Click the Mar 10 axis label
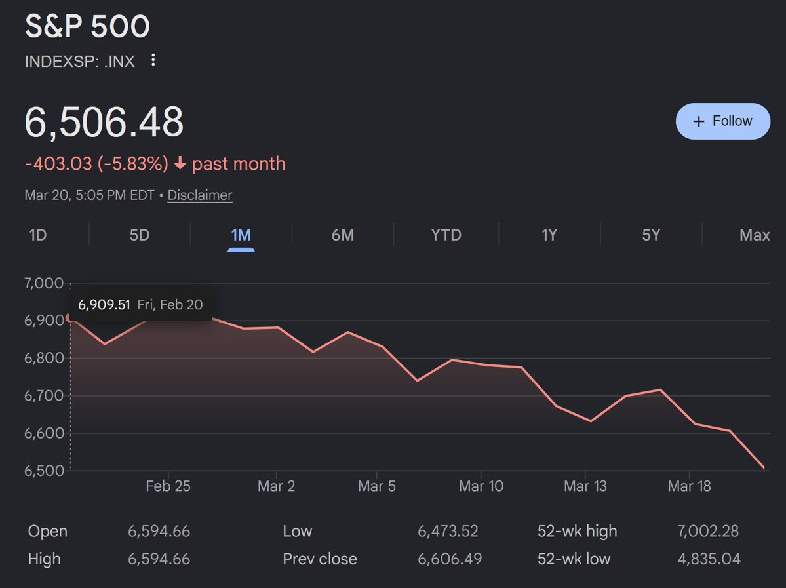 coord(481,486)
